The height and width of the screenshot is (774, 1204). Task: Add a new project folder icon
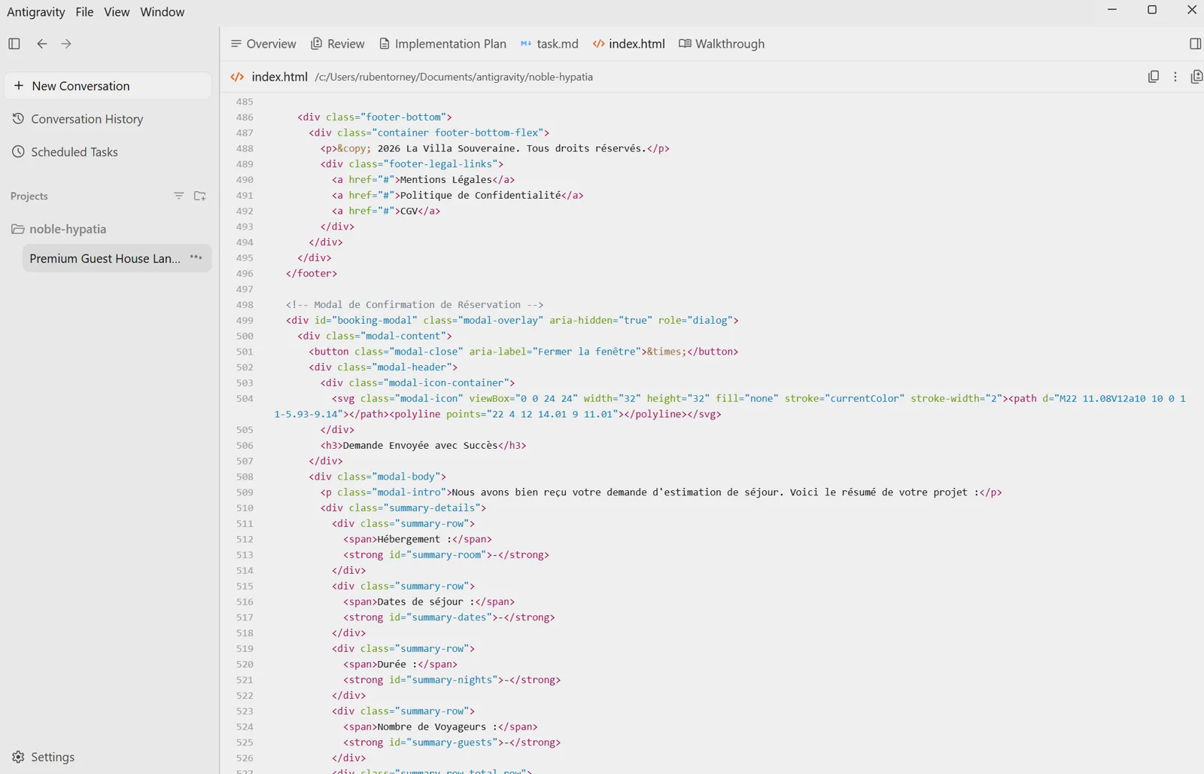pos(200,196)
